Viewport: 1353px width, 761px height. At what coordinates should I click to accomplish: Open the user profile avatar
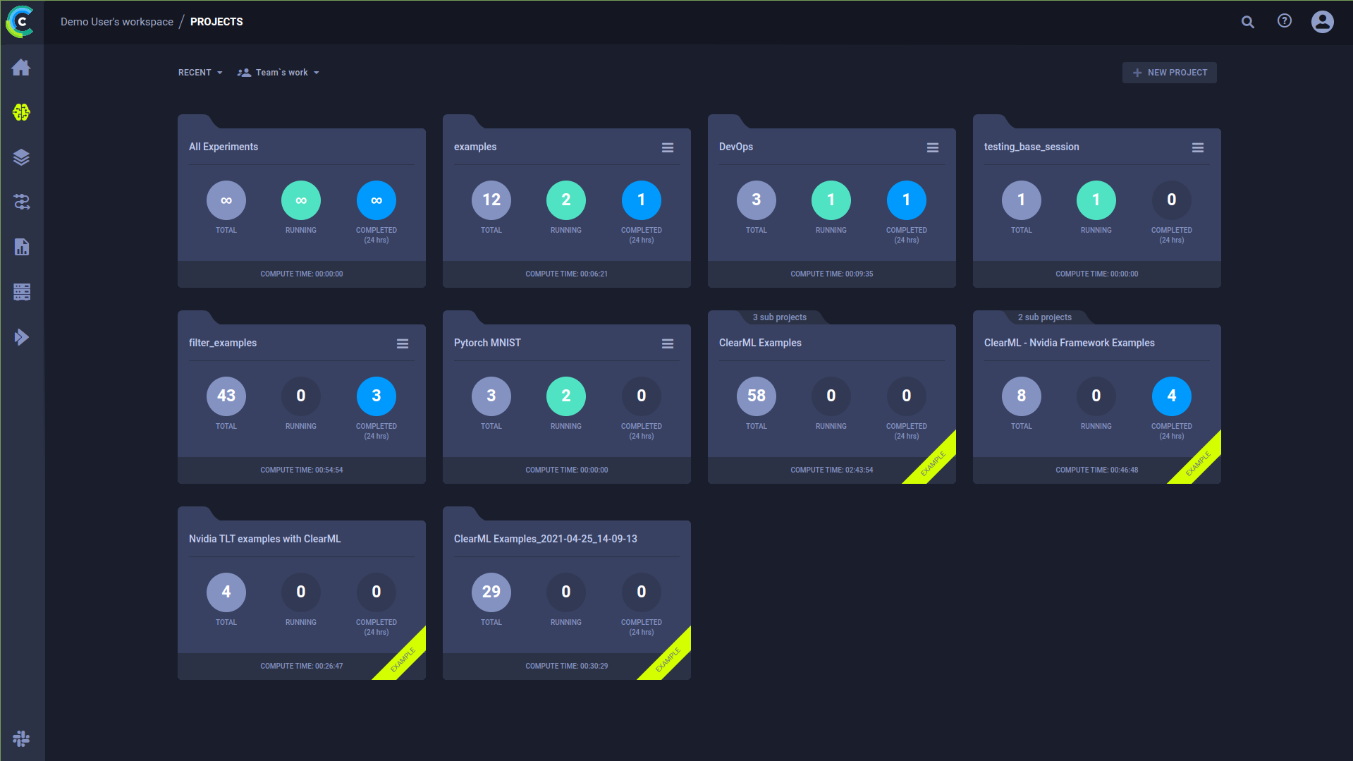[x=1322, y=21]
